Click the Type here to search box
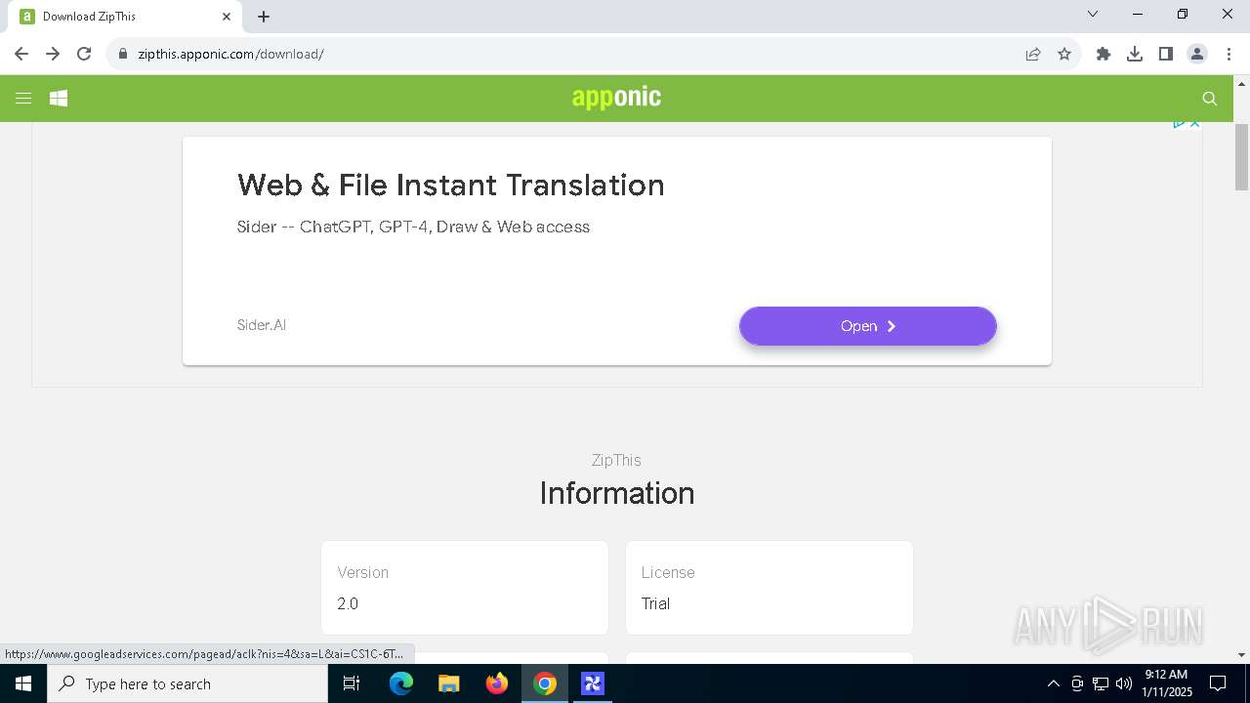 [187, 683]
